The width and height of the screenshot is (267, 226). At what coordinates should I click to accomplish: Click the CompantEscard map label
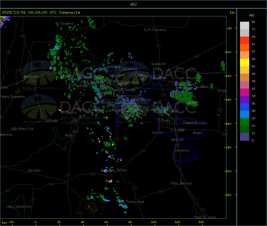pos(195,123)
